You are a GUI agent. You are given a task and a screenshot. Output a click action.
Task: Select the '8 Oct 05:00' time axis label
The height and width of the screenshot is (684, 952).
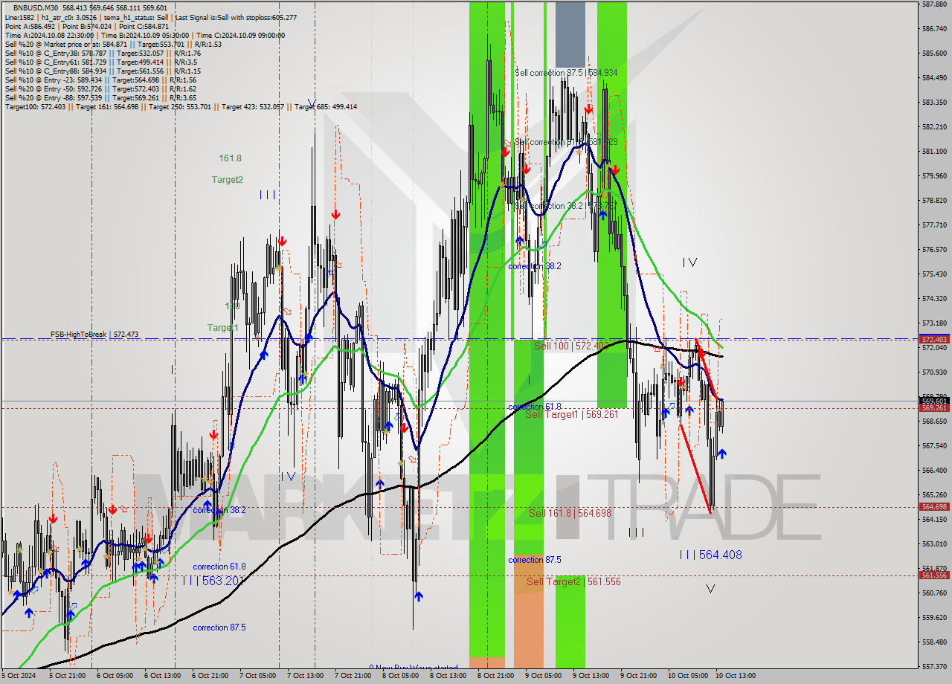(x=400, y=676)
